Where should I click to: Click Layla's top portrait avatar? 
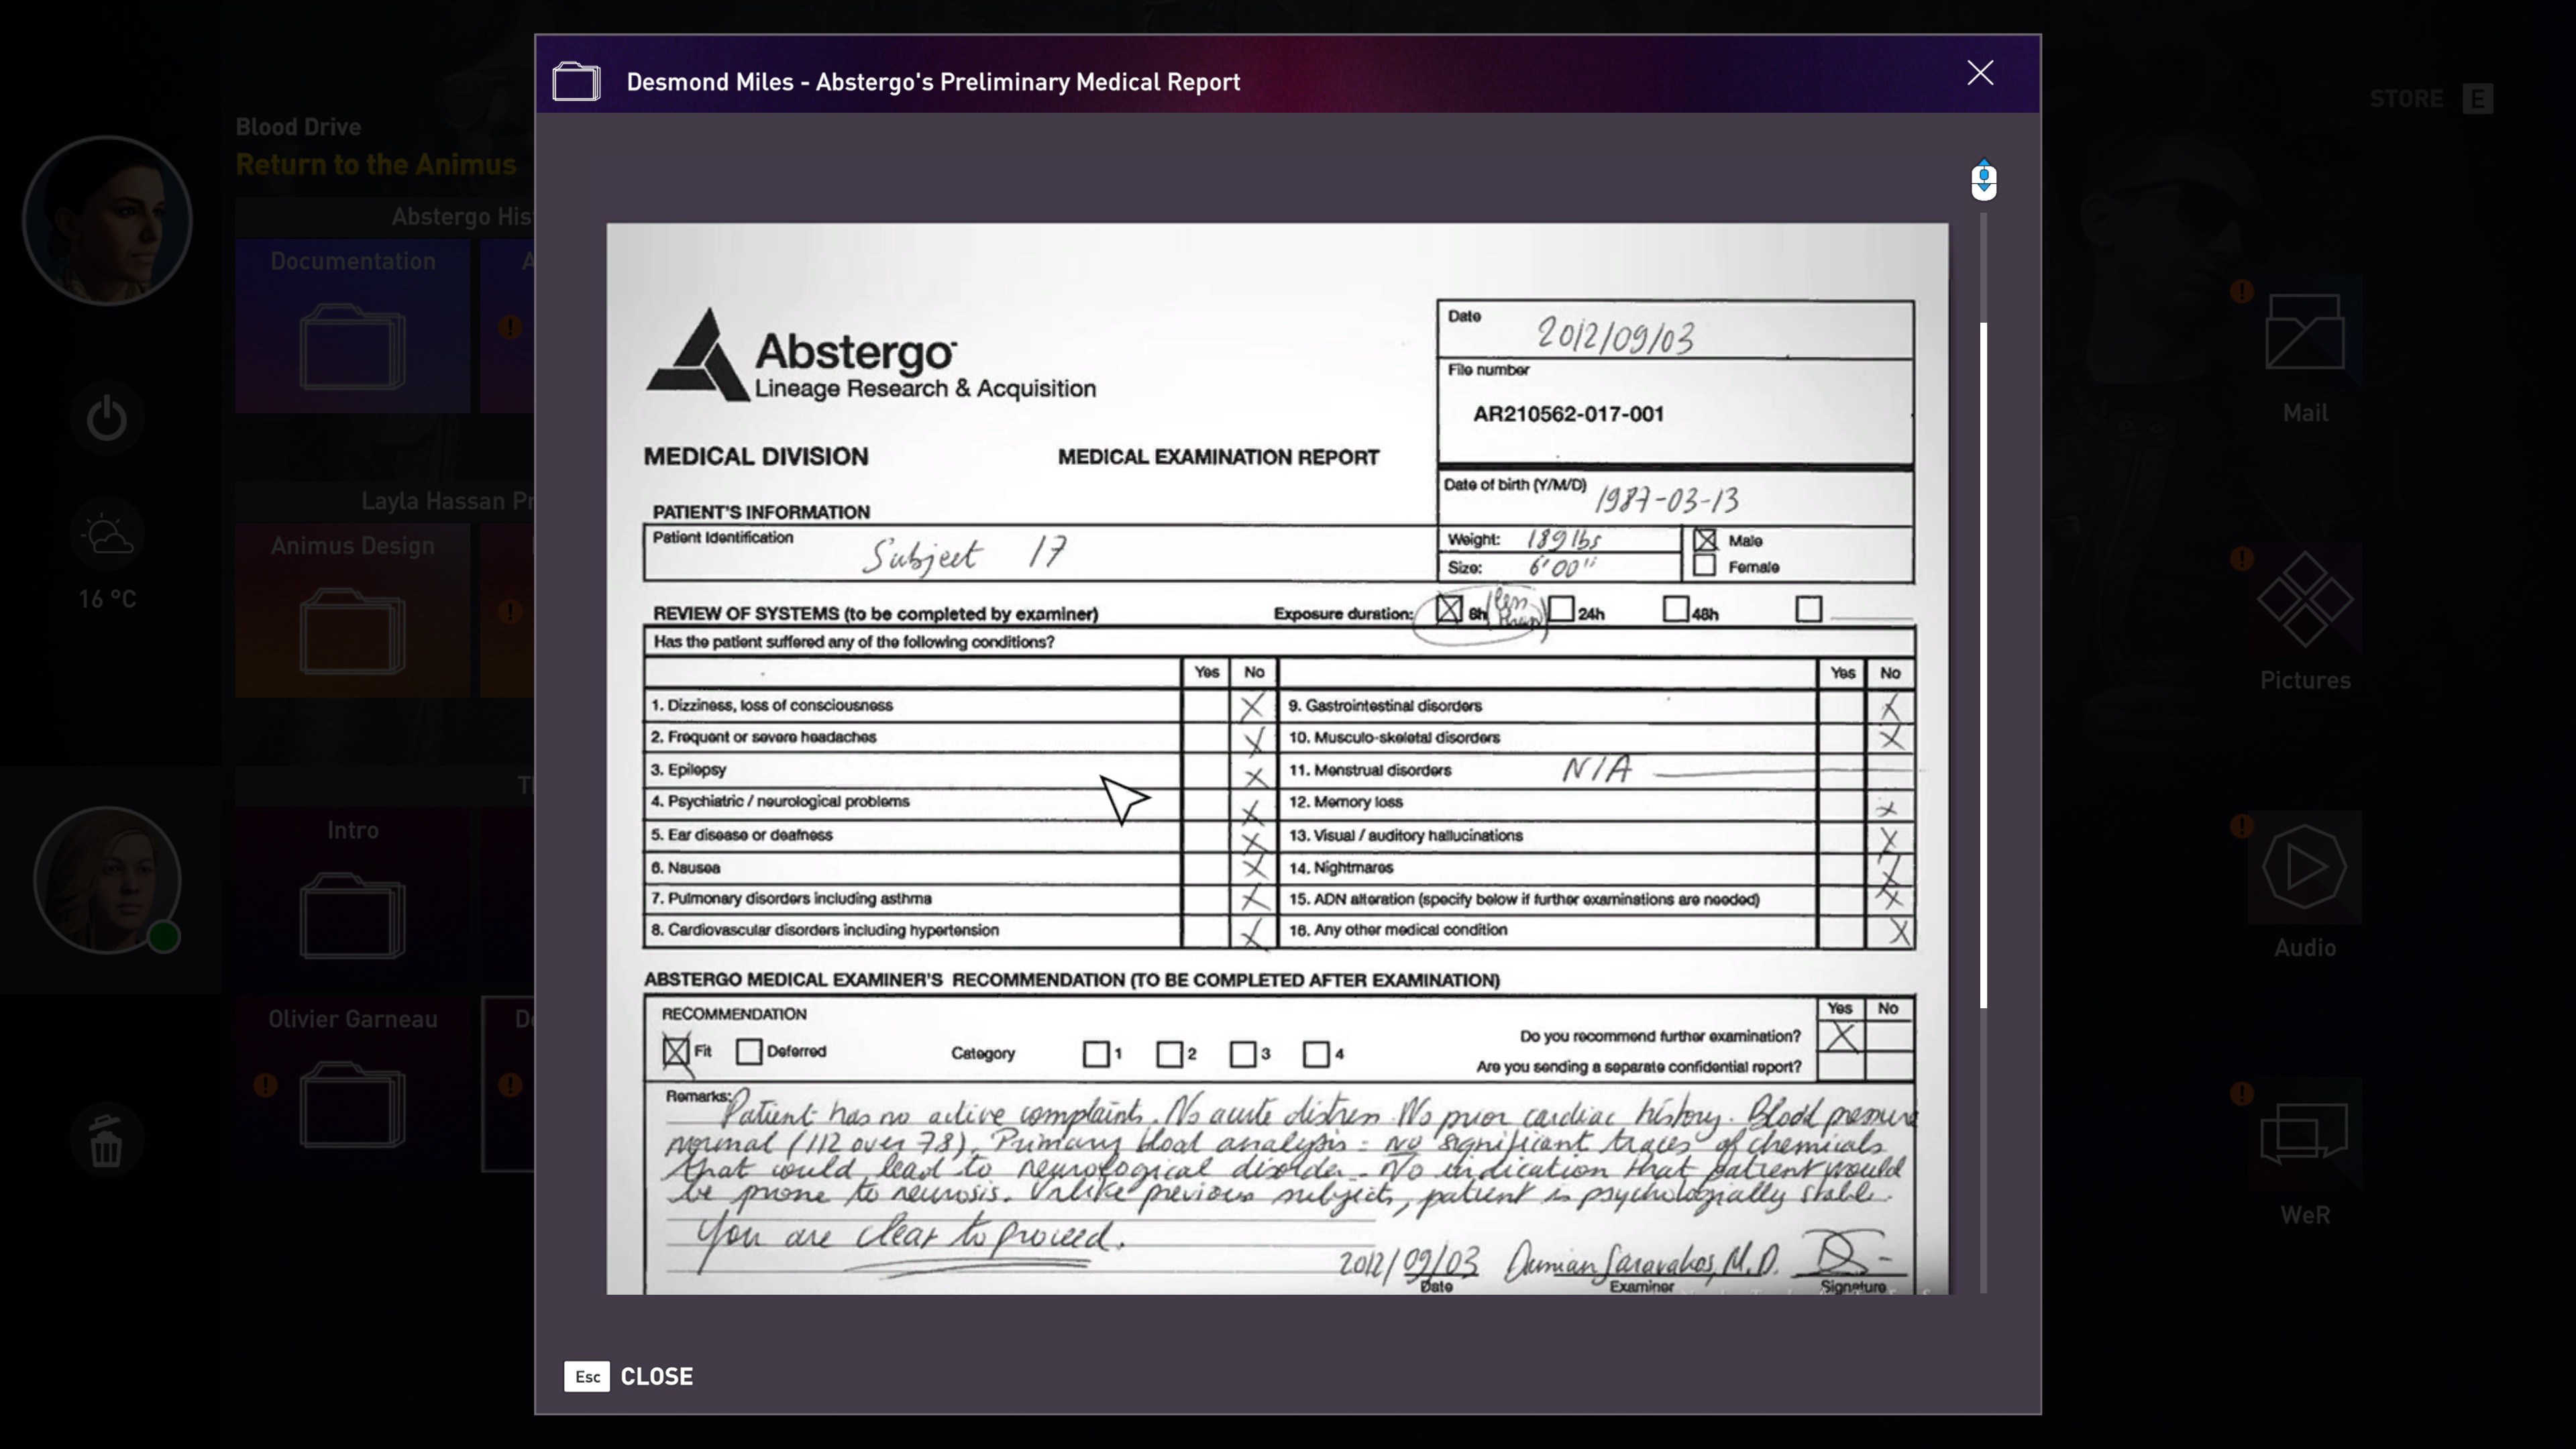tap(107, 220)
